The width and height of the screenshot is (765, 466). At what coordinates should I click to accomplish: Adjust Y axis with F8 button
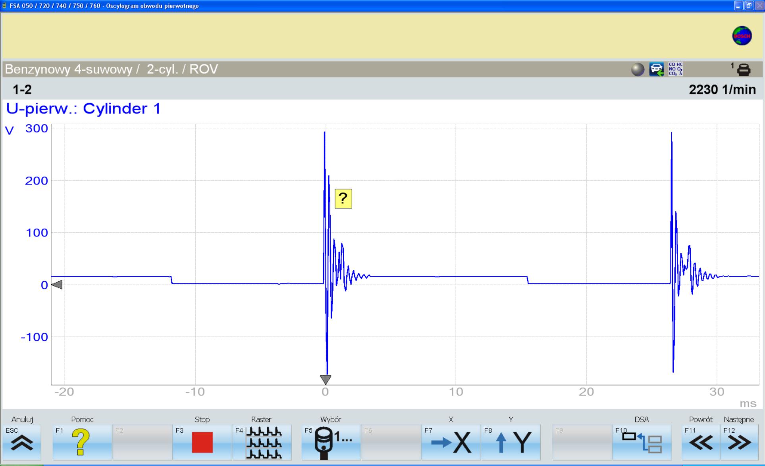(511, 442)
